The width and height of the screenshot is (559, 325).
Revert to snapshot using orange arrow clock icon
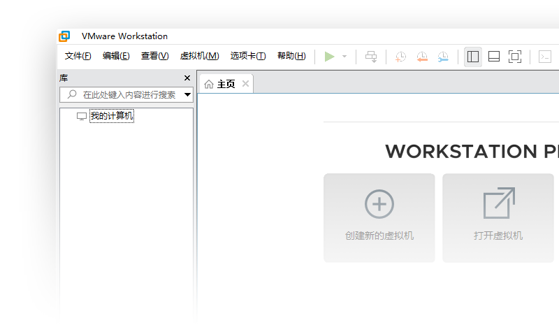[422, 57]
